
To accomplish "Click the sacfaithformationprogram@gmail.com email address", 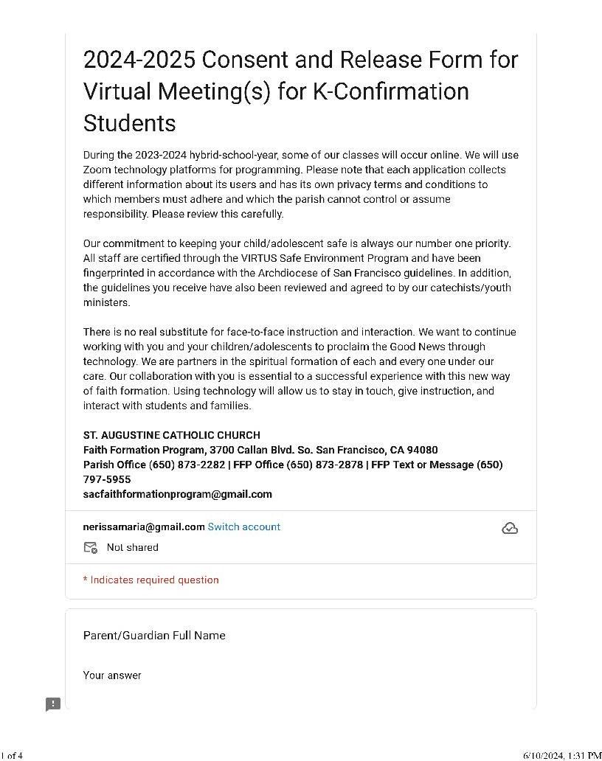I will coord(177,494).
